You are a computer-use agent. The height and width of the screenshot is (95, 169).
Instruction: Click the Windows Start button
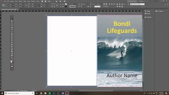tap(2, 93)
